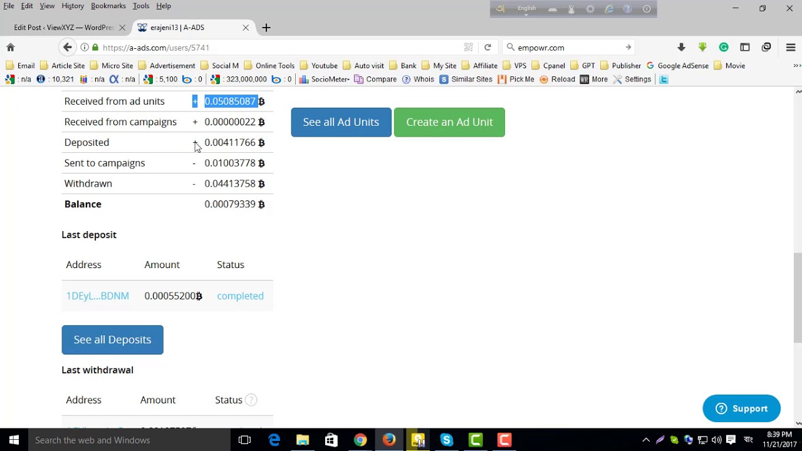Open the Email bookmarks folder
Screen dimensions: 802x451
(20, 66)
